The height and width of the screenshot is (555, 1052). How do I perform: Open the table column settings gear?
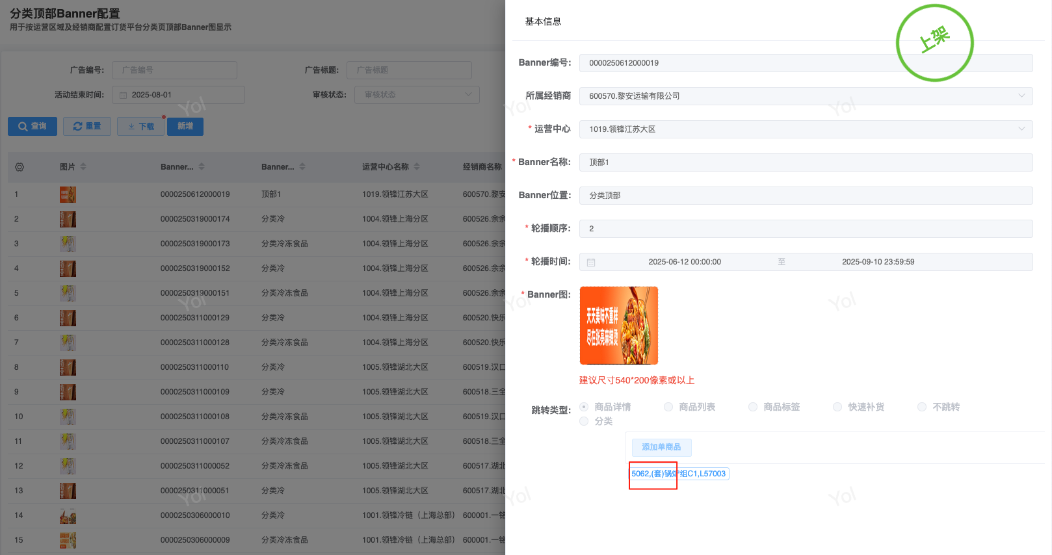20,167
